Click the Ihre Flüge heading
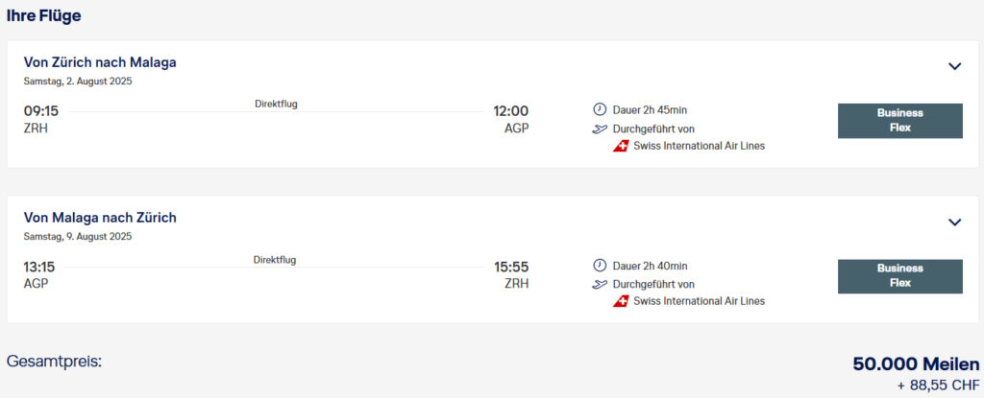Image resolution: width=984 pixels, height=398 pixels. [x=44, y=15]
